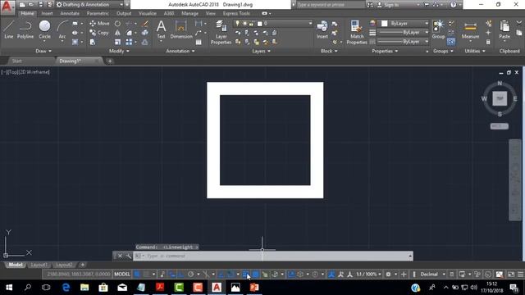This screenshot has width=525, height=295.
Task: Open the Drafting & Annotation workspace dropdown
Action: click(x=89, y=5)
